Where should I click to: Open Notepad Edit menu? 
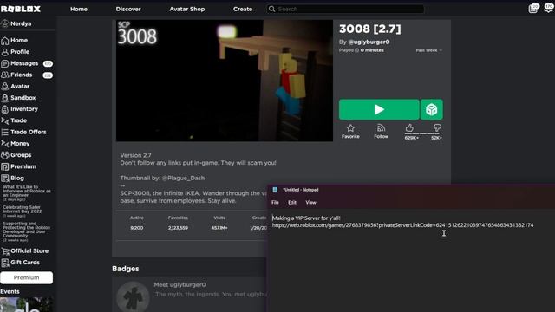[292, 202]
